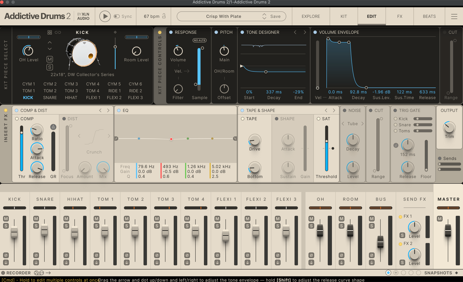
Task: Click the tempo sync note icon in TRIG GATE
Action: point(396,145)
